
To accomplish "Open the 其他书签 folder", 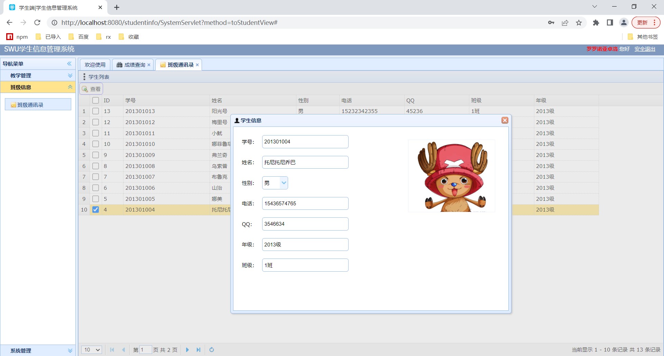I will (643, 37).
